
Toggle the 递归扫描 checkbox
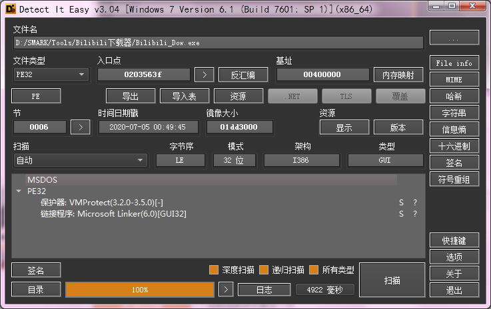pyautogui.click(x=264, y=270)
